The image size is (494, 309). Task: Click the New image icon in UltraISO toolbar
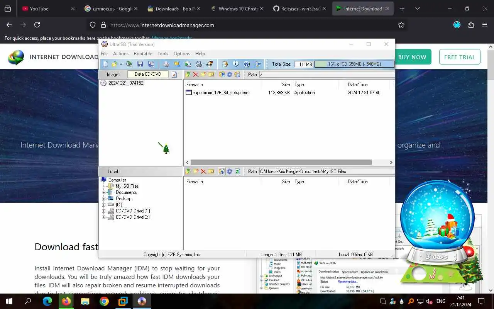(x=105, y=64)
